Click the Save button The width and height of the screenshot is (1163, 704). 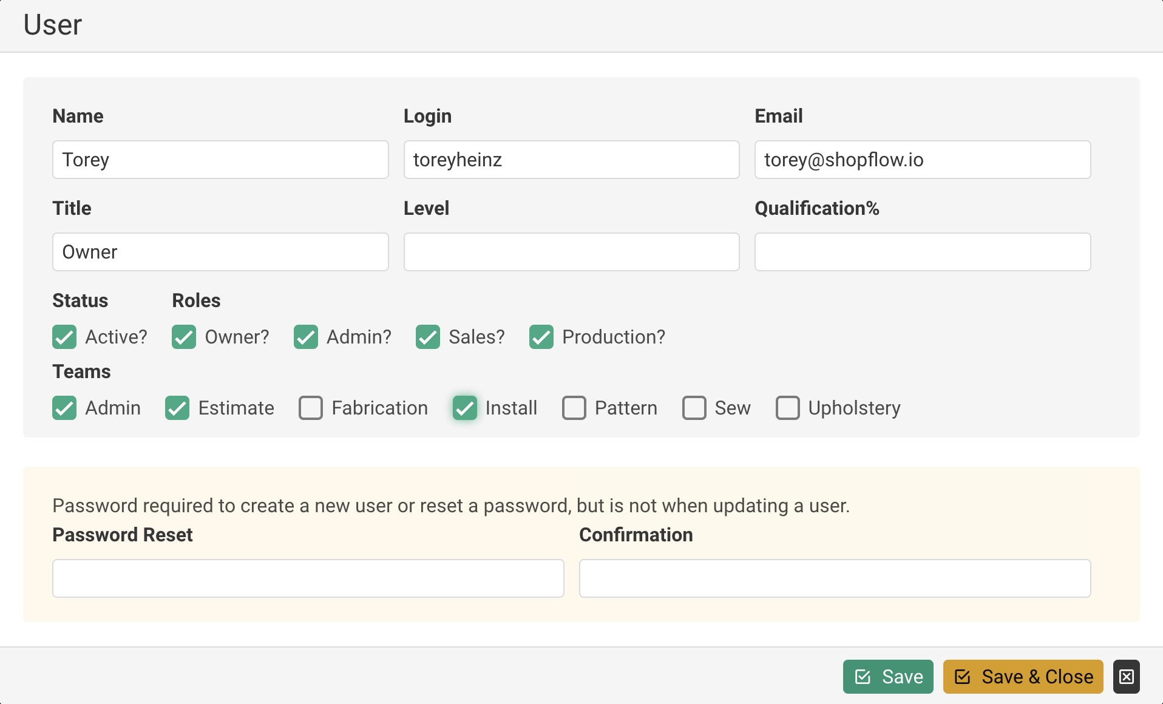[887, 677]
